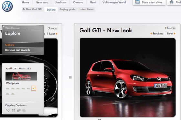Screen dimensions: 181x120
Task: Select the first wallpaper icon, second row
Action: click(x=8, y=94)
